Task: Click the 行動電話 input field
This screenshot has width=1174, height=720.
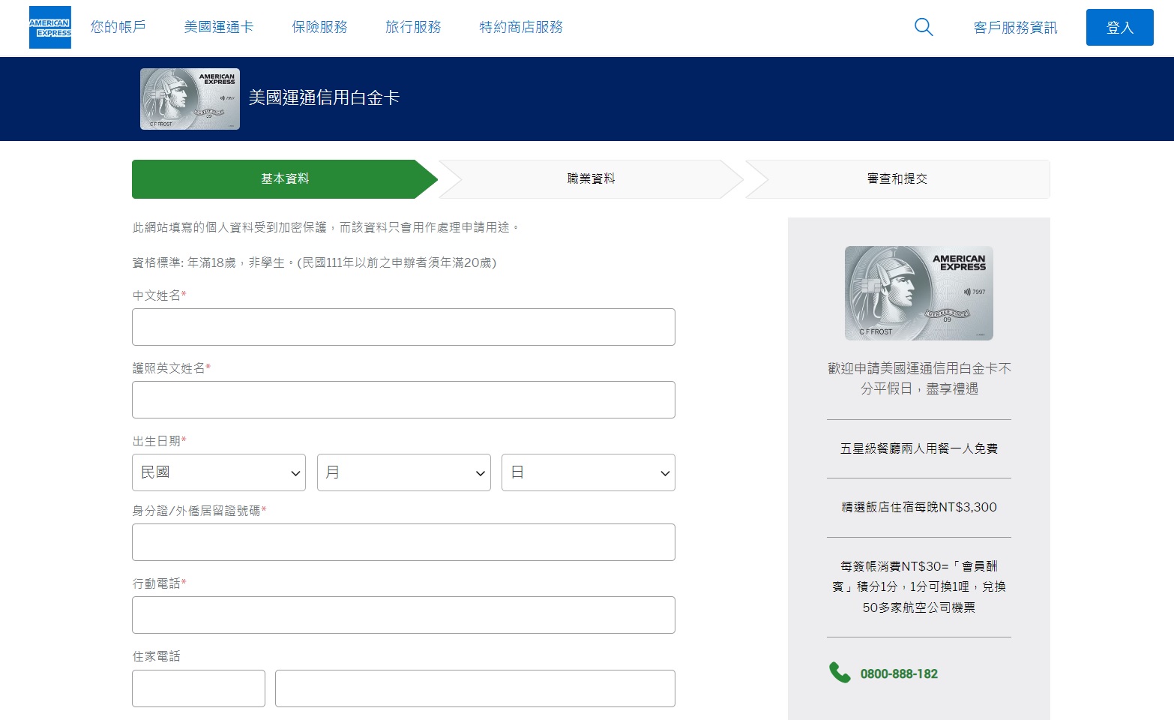Action: pyautogui.click(x=403, y=615)
